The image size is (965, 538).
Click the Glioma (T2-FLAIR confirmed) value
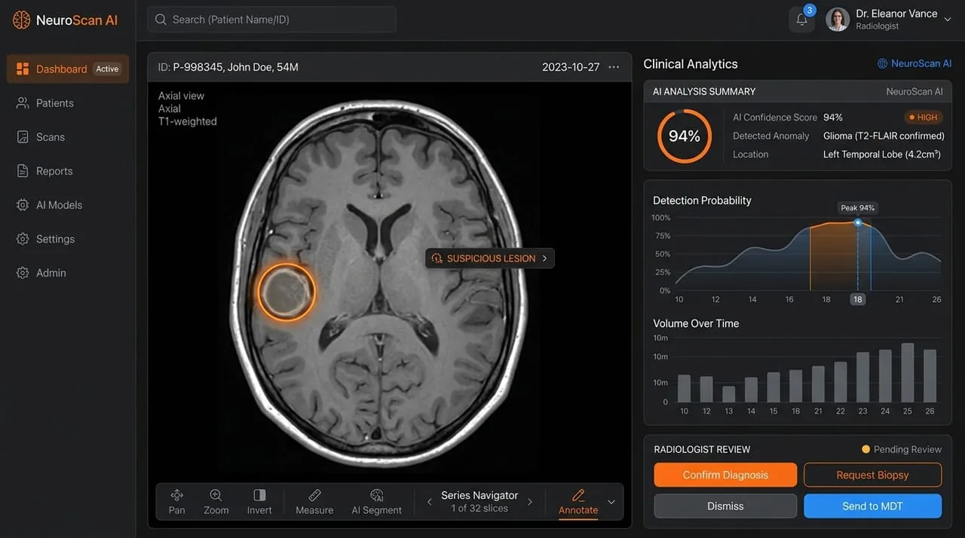point(884,136)
